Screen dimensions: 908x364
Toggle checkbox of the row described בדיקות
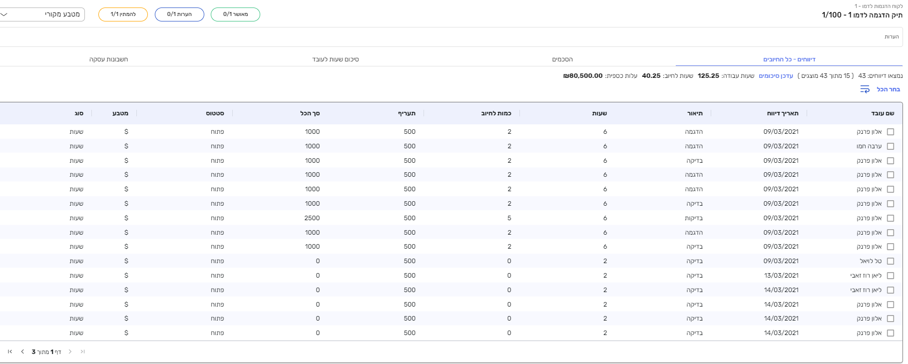891,218
